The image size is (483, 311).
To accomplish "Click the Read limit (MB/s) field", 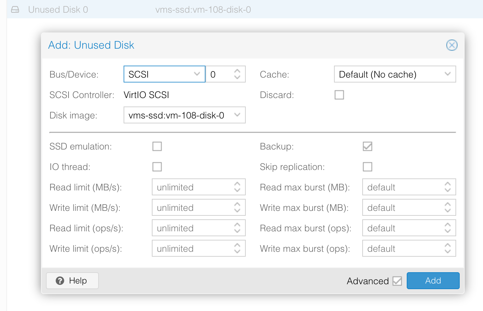I will (192, 187).
